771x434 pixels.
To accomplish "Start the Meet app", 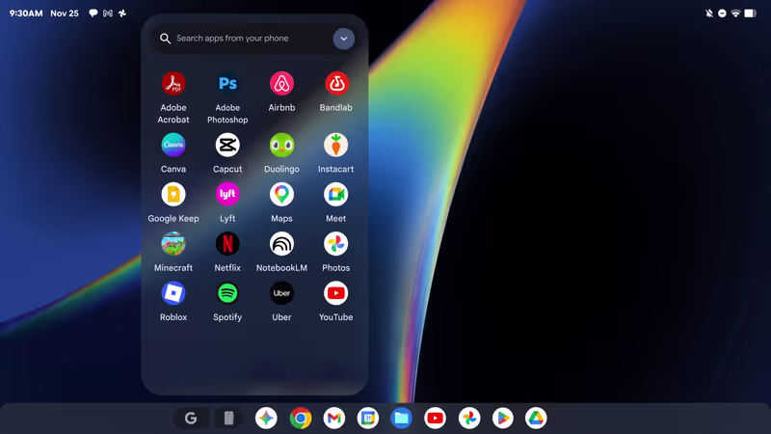I will click(x=335, y=195).
